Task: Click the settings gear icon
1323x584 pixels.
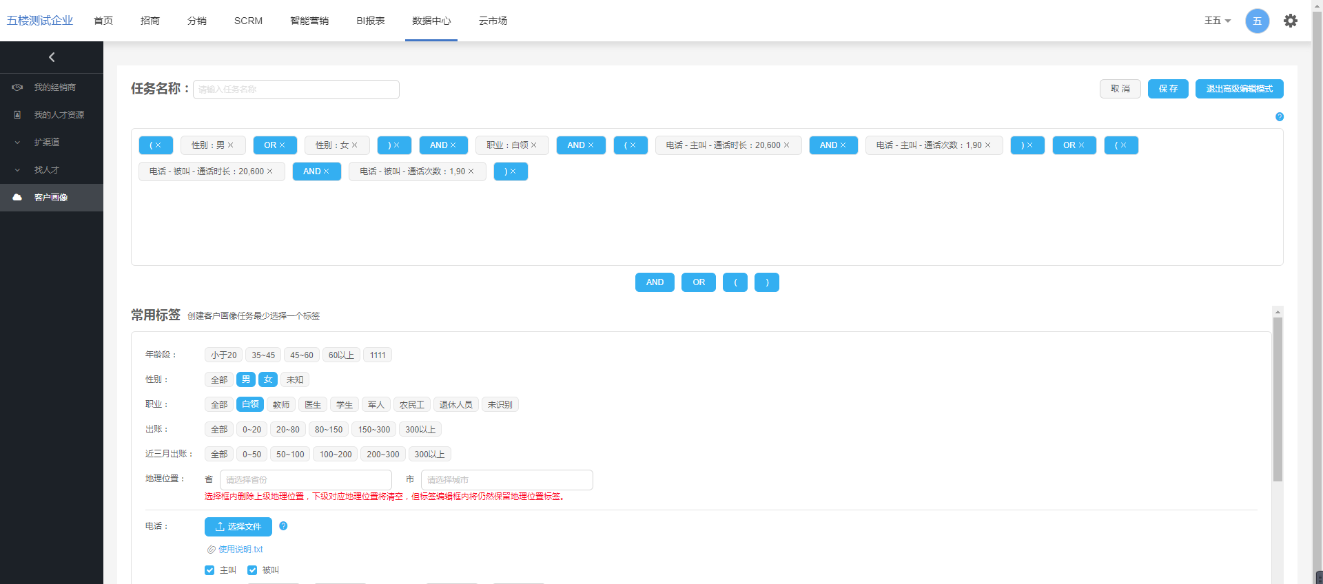Action: click(1290, 21)
